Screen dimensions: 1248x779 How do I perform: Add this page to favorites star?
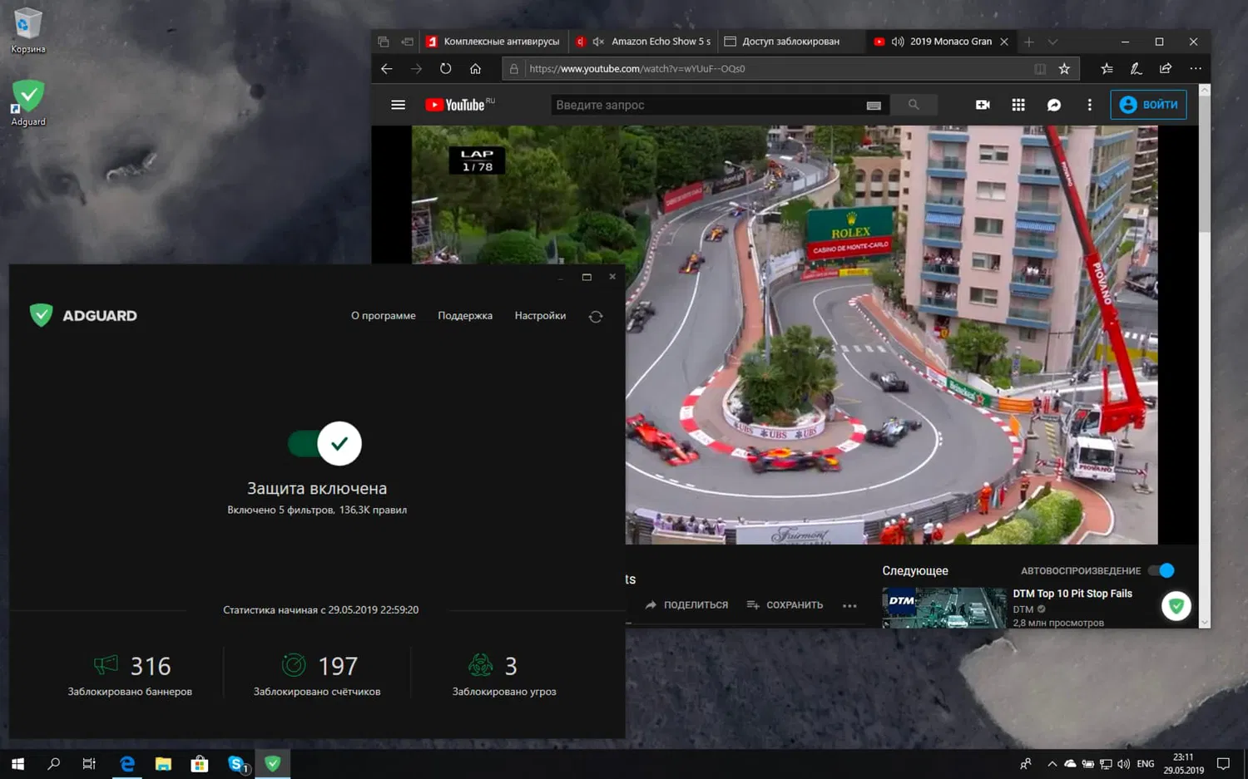pos(1064,69)
